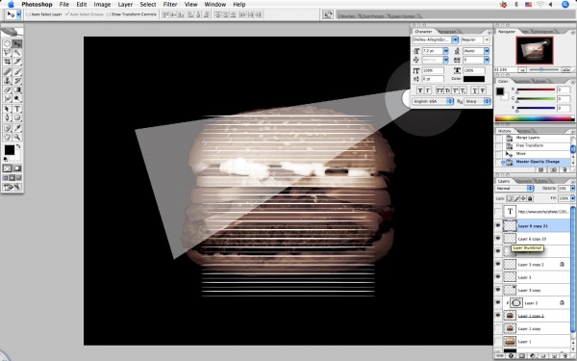Select the Zoom tool
Image resolution: width=577 pixels, height=361 pixels.
click(17, 137)
